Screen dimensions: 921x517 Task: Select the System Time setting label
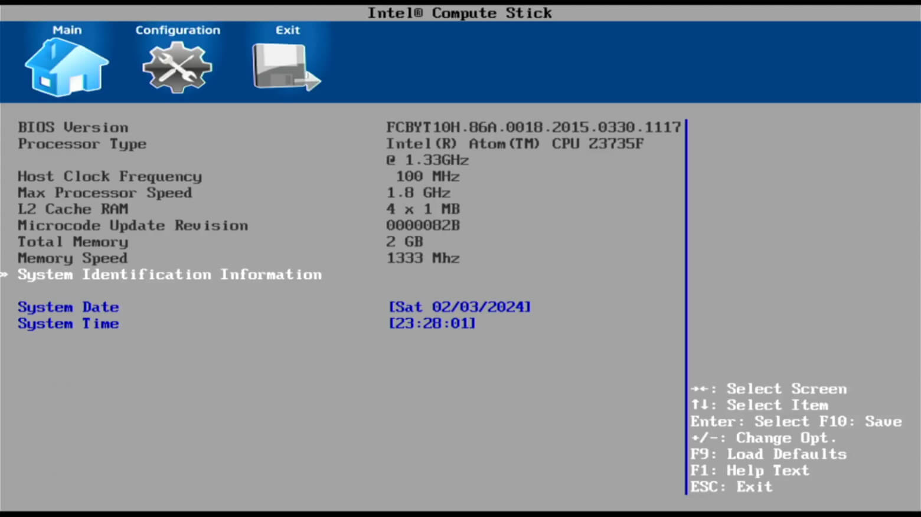68,324
